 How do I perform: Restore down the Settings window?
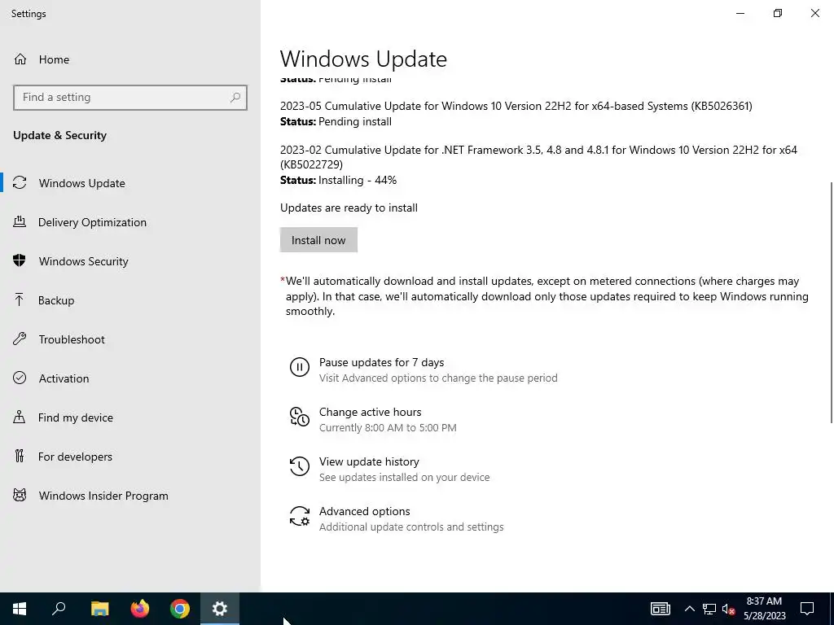[778, 13]
